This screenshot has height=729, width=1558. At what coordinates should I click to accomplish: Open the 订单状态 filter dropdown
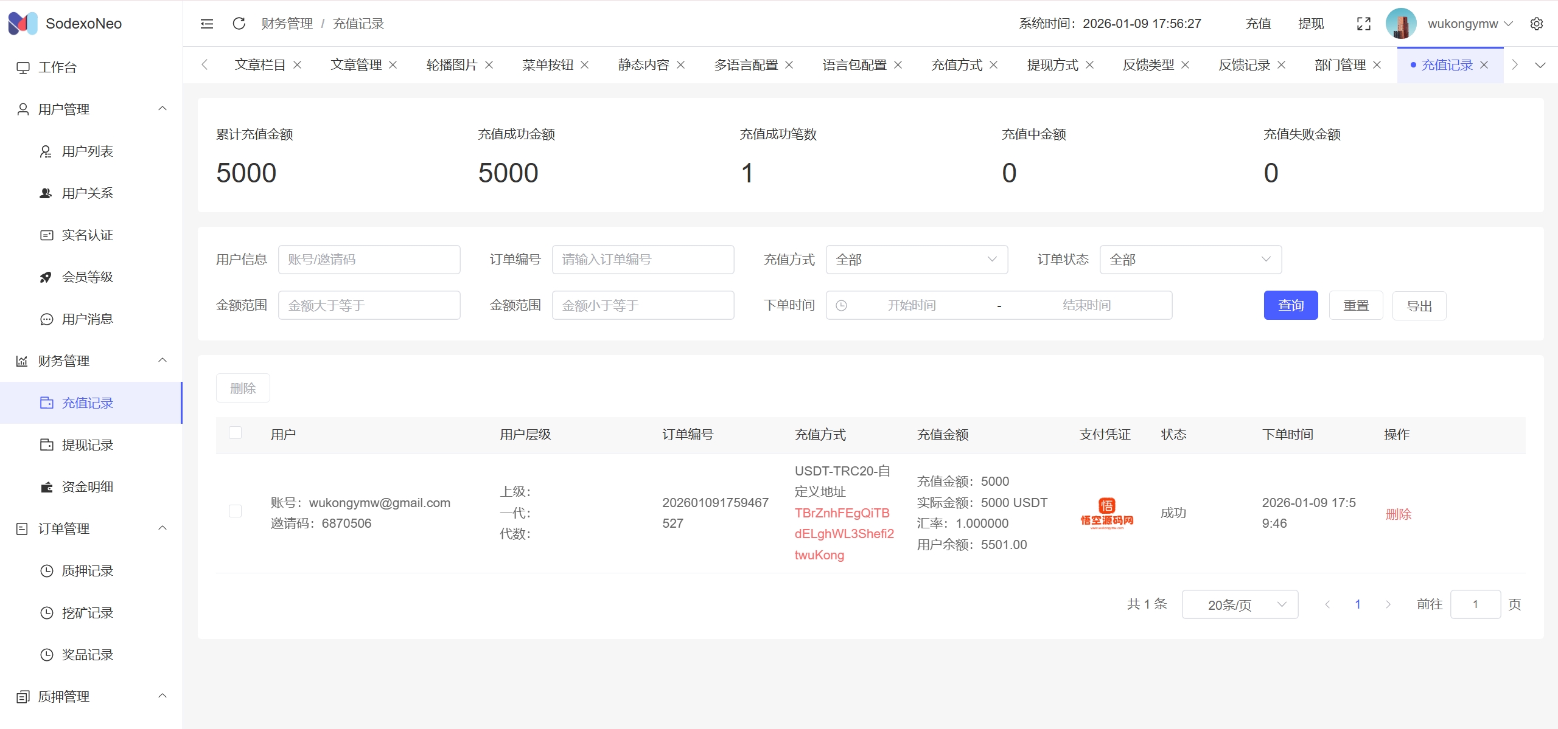click(1190, 260)
